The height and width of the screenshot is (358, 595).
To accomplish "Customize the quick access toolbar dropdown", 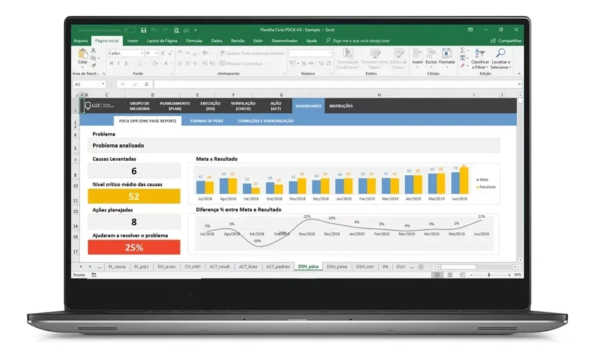I will (196, 30).
